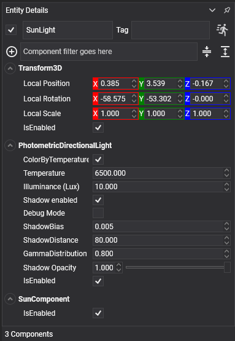Click the blue Z label of Local Scale
Screen dimensions: 235x341
click(x=187, y=114)
